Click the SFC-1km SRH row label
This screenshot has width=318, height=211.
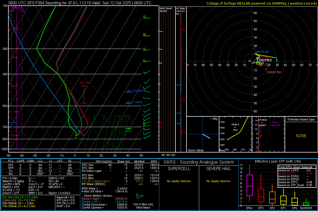tap(88, 165)
